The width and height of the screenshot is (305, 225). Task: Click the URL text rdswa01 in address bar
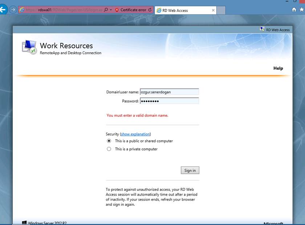(45, 10)
